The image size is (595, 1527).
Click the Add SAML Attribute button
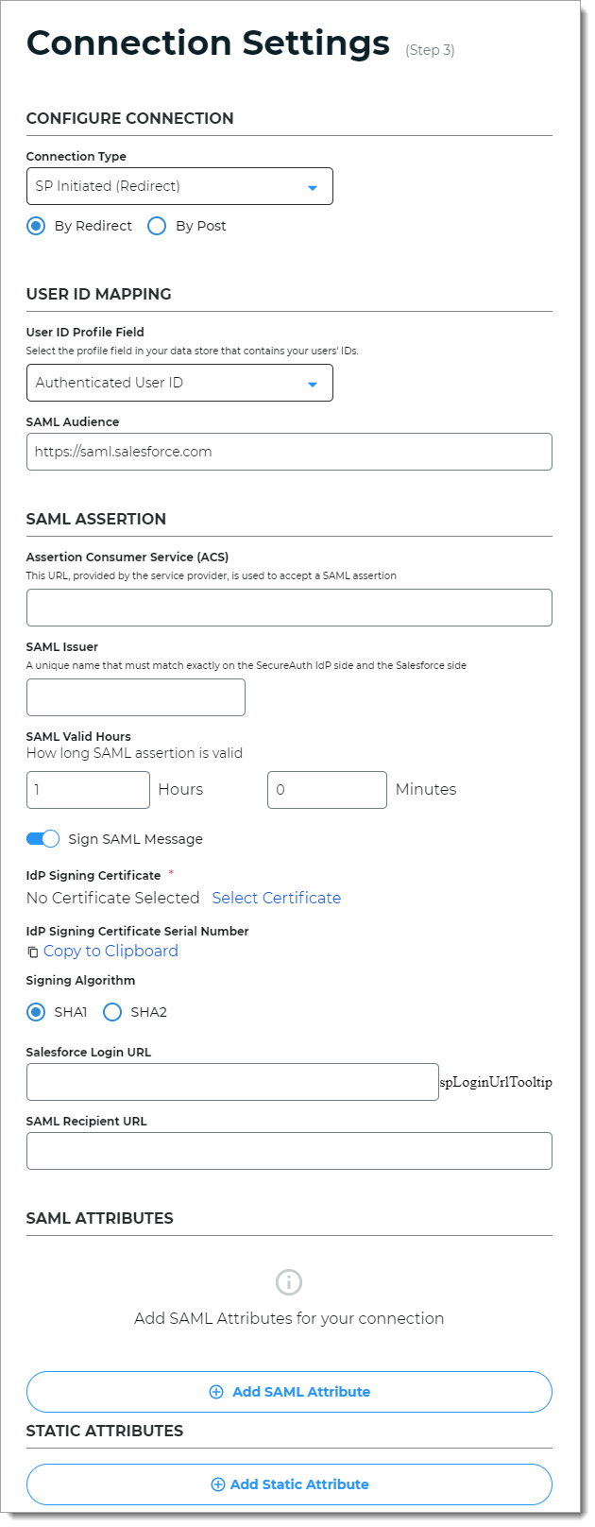tap(289, 1392)
